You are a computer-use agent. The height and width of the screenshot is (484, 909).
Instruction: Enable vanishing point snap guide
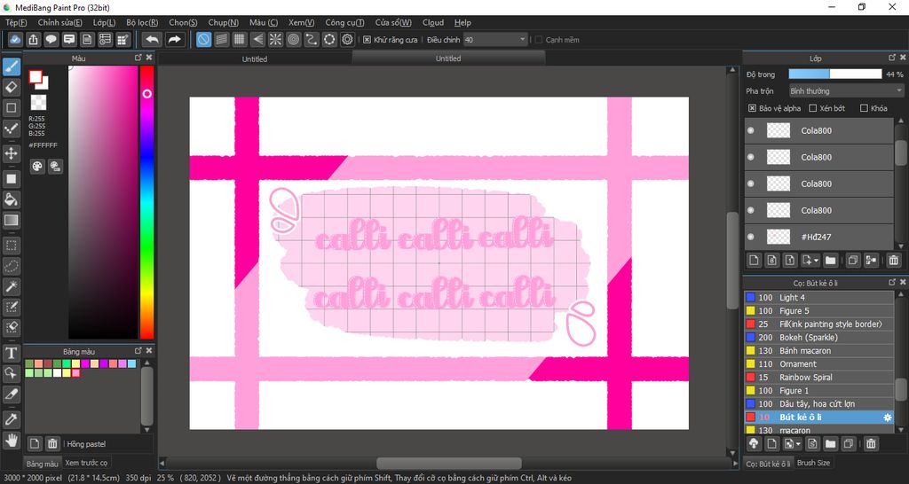click(257, 39)
